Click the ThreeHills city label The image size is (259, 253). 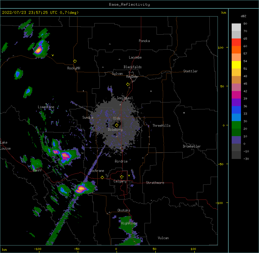click(x=161, y=126)
